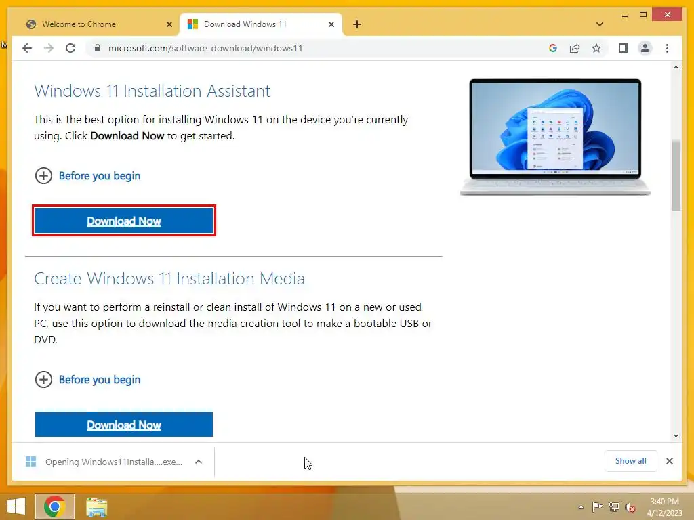Image resolution: width=694 pixels, height=520 pixels.
Task: Open the taskbar clock and date
Action: (x=664, y=507)
